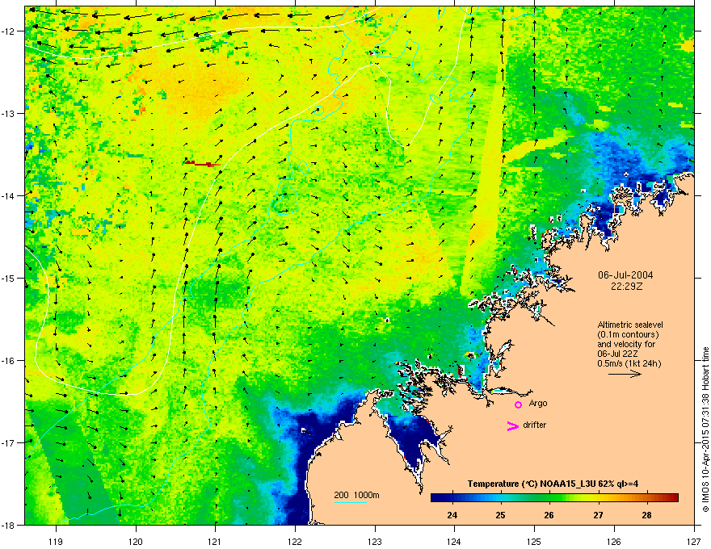Click the magenta drifter arrow legend marker
Image resolution: width=711 pixels, height=549 pixels.
click(512, 425)
